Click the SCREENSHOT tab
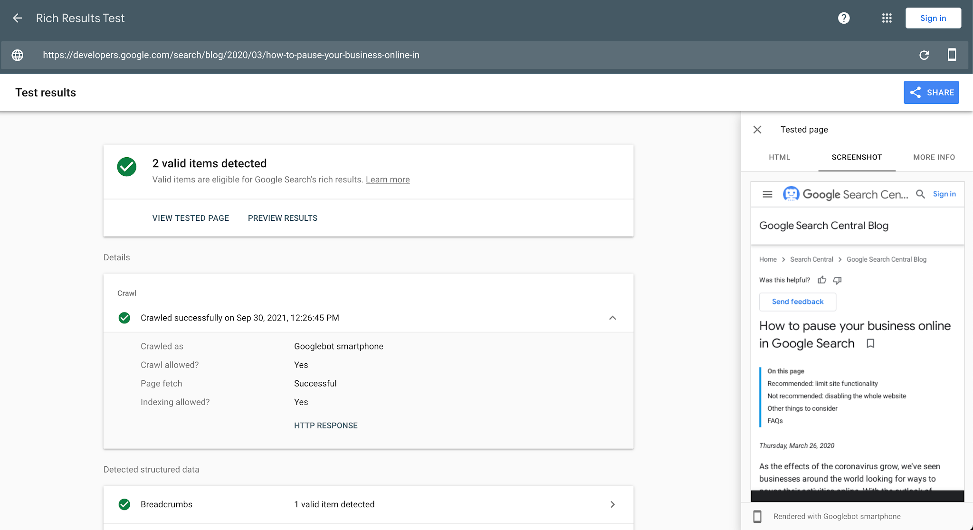This screenshot has width=973, height=530. click(x=857, y=157)
